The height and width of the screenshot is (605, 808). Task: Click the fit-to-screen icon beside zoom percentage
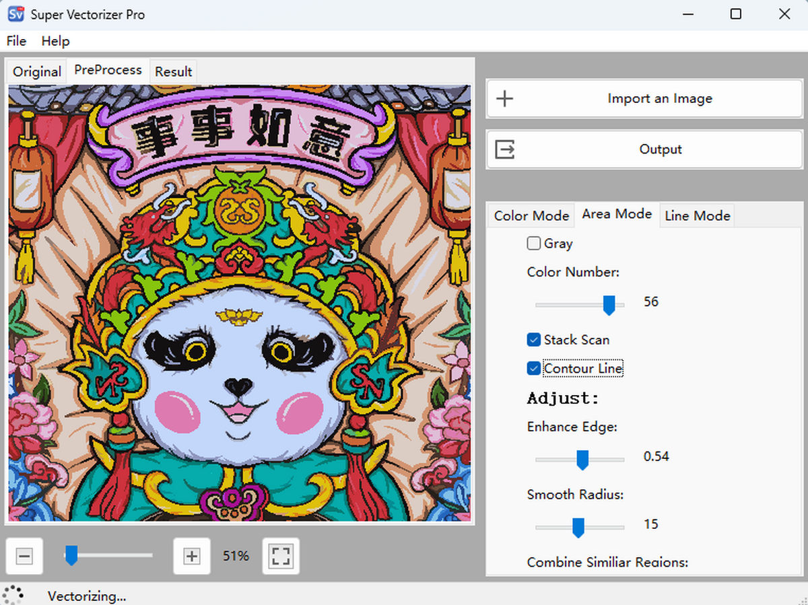(x=281, y=556)
